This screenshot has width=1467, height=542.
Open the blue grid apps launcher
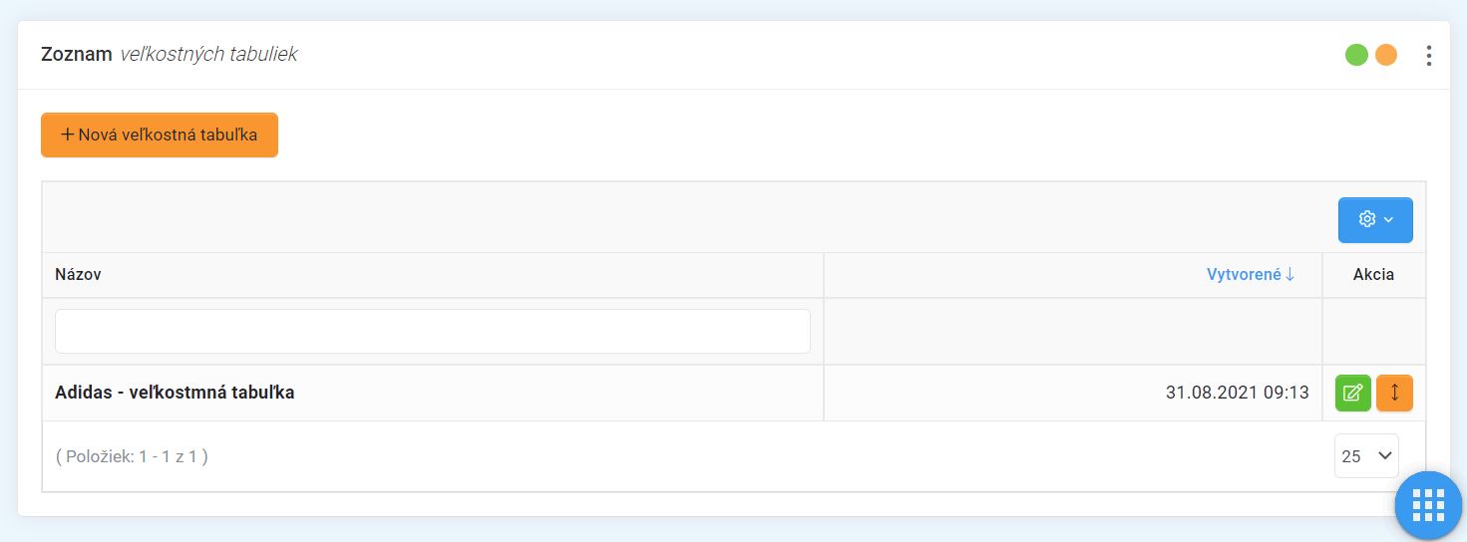click(x=1428, y=506)
